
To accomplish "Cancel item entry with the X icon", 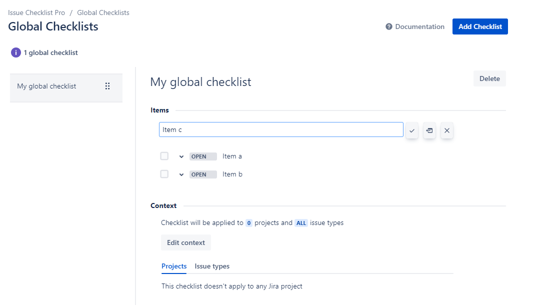I will click(447, 130).
